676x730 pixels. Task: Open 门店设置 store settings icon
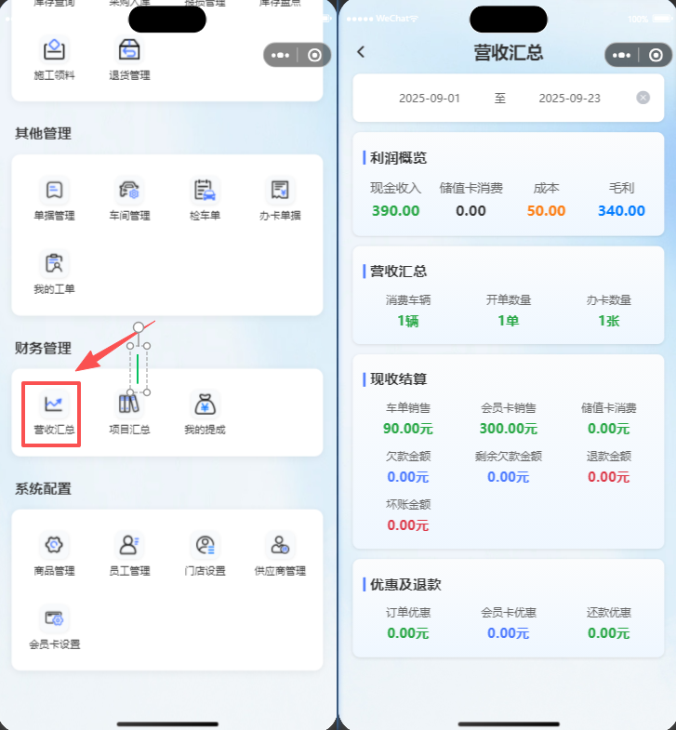pos(205,545)
